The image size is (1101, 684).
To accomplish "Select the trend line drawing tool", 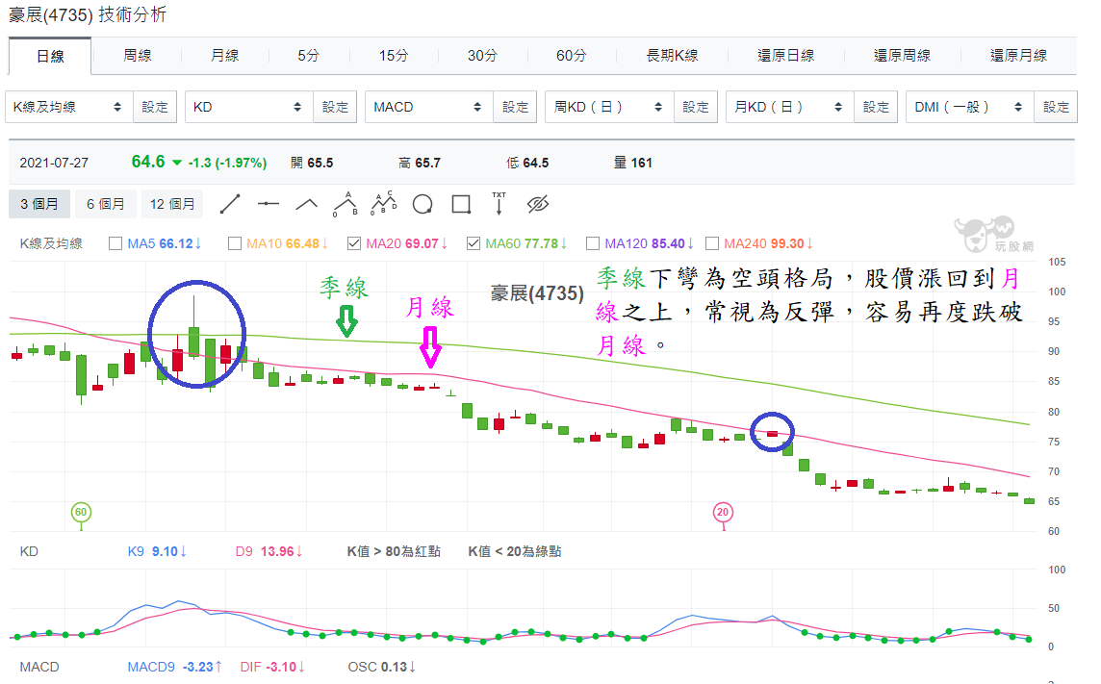I will coord(230,204).
